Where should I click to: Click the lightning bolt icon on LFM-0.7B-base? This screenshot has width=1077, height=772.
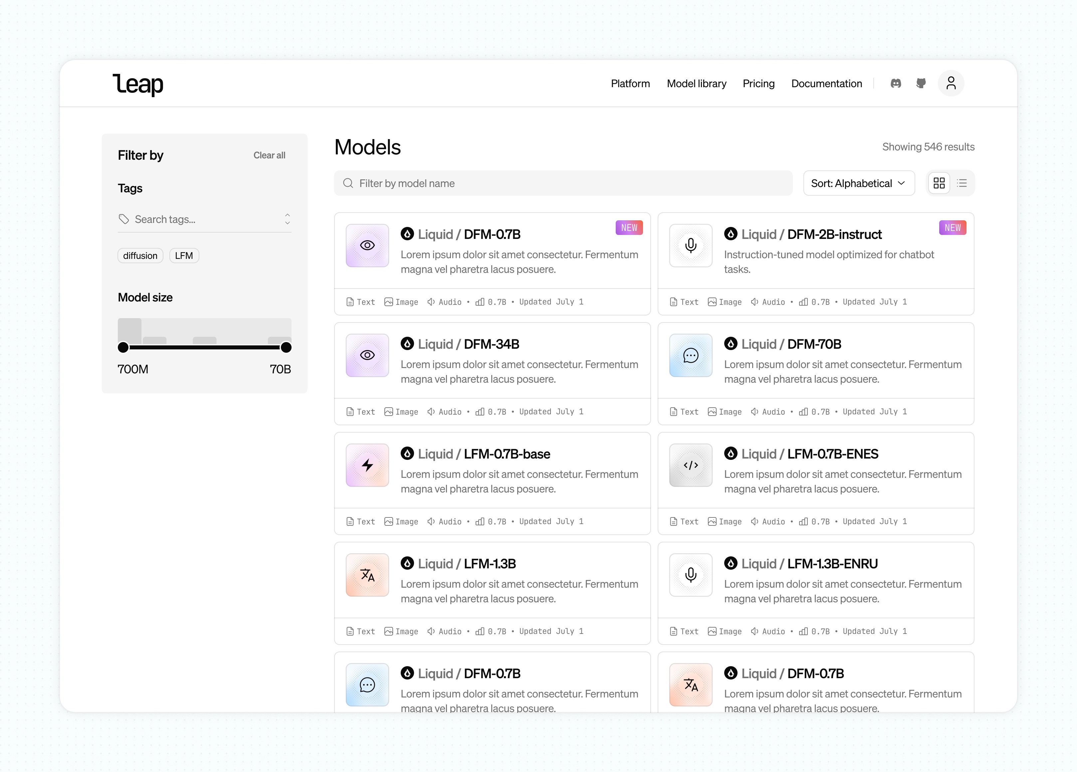367,465
